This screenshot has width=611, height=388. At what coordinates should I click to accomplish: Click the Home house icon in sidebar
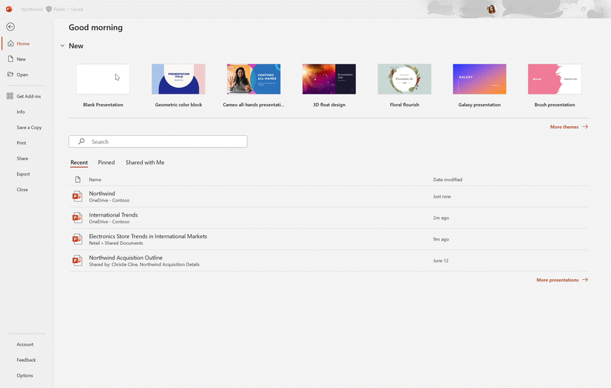10,43
